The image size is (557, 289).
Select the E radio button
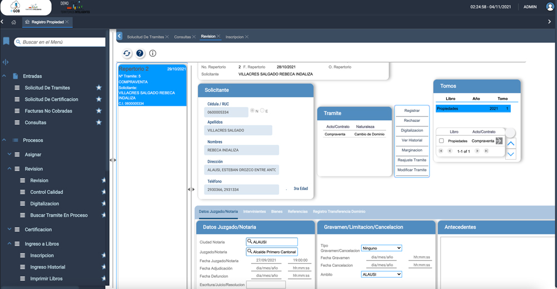tap(262, 111)
